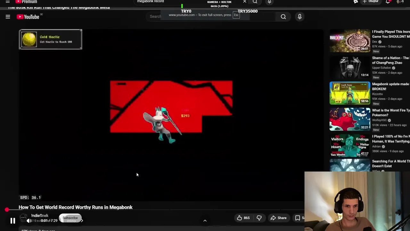Open 'Megabonk update made' video title
410x231 pixels.
click(x=391, y=86)
